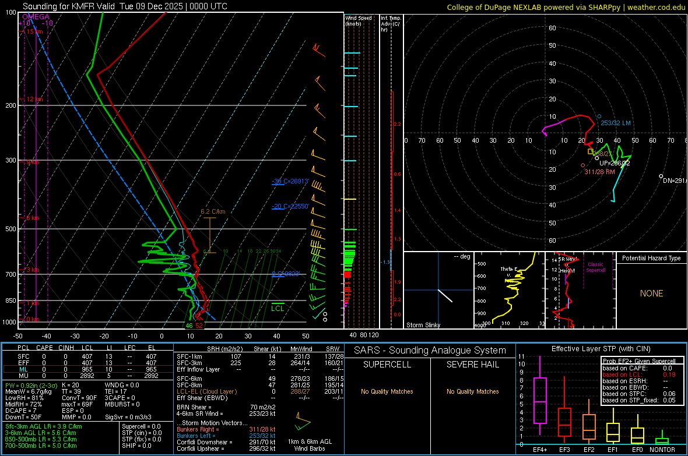Click the green LCL level marker
The height and width of the screenshot is (456, 688).
(x=278, y=303)
